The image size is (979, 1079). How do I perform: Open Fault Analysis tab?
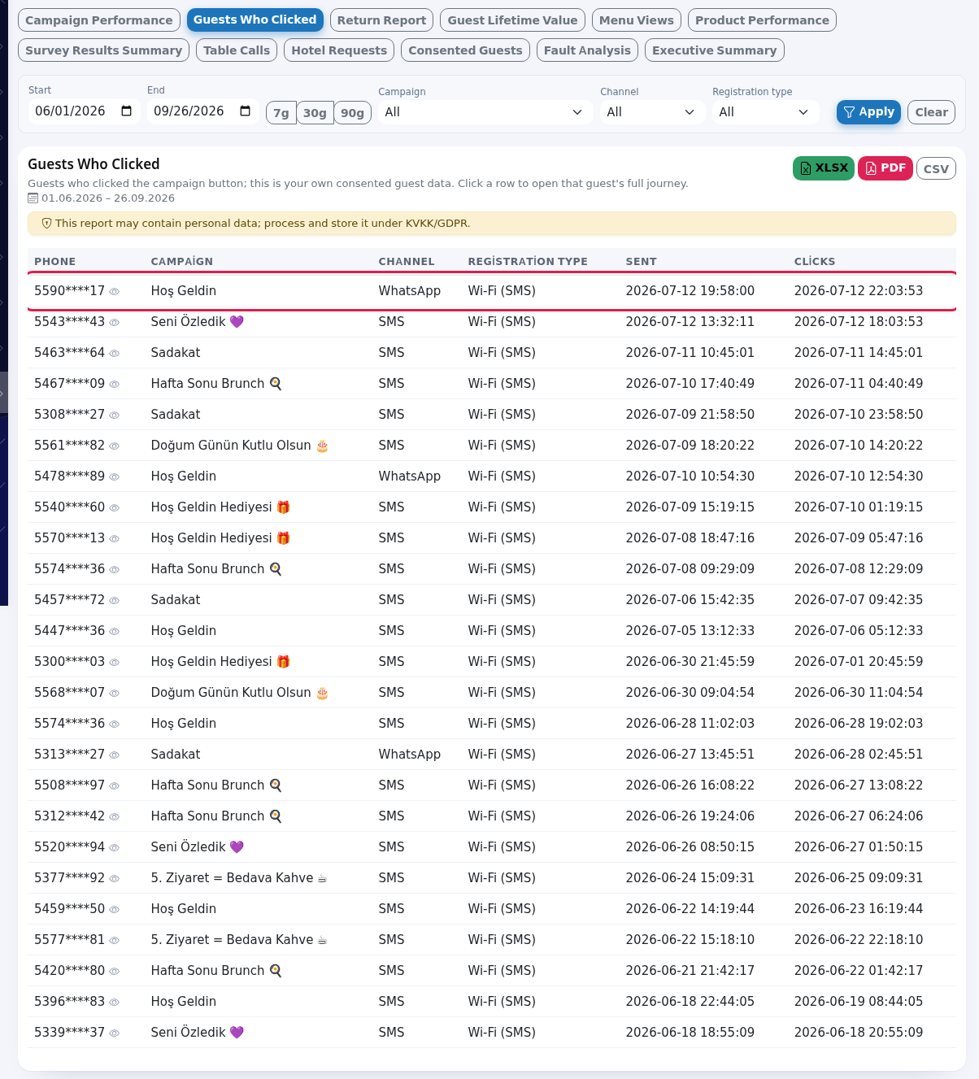tap(587, 50)
